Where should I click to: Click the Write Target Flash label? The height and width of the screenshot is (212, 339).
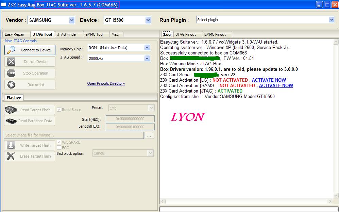point(35,145)
